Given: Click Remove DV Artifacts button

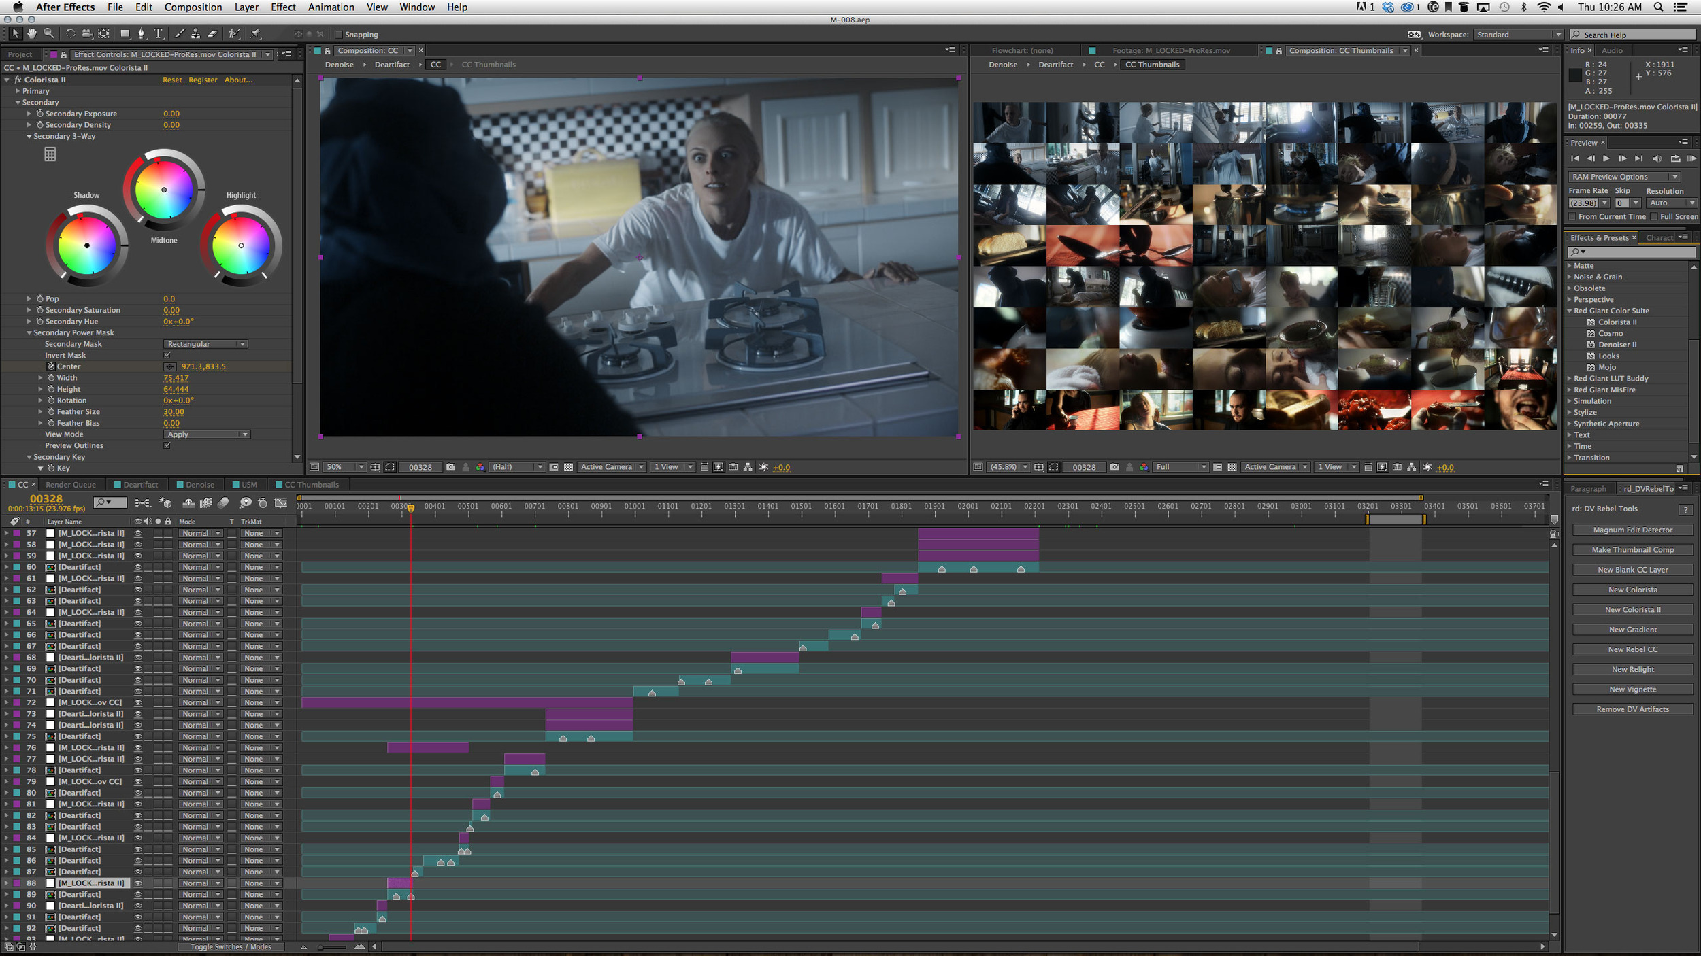Looking at the screenshot, I should tap(1632, 709).
